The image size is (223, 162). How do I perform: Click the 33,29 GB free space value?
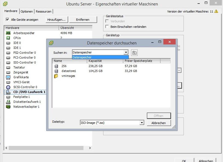coord(131,71)
